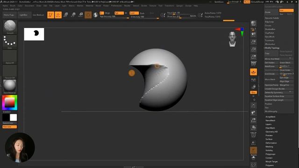Expand the ShadowBox section
This screenshot has width=299, height=168.
pyautogui.click(x=270, y=29)
